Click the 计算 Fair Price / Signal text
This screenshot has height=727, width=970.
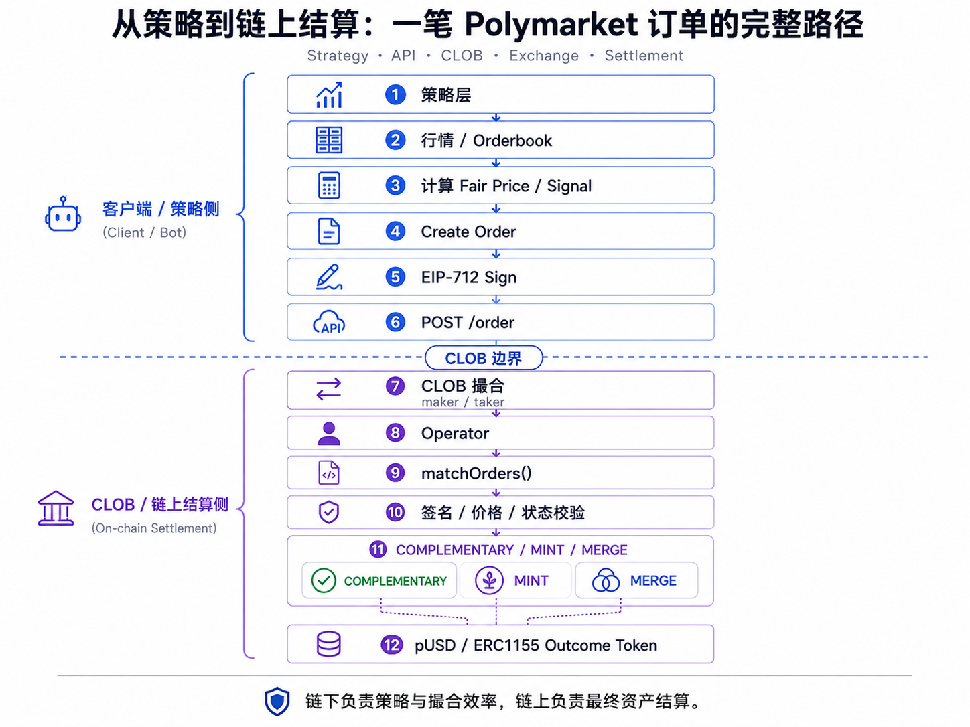click(x=506, y=186)
